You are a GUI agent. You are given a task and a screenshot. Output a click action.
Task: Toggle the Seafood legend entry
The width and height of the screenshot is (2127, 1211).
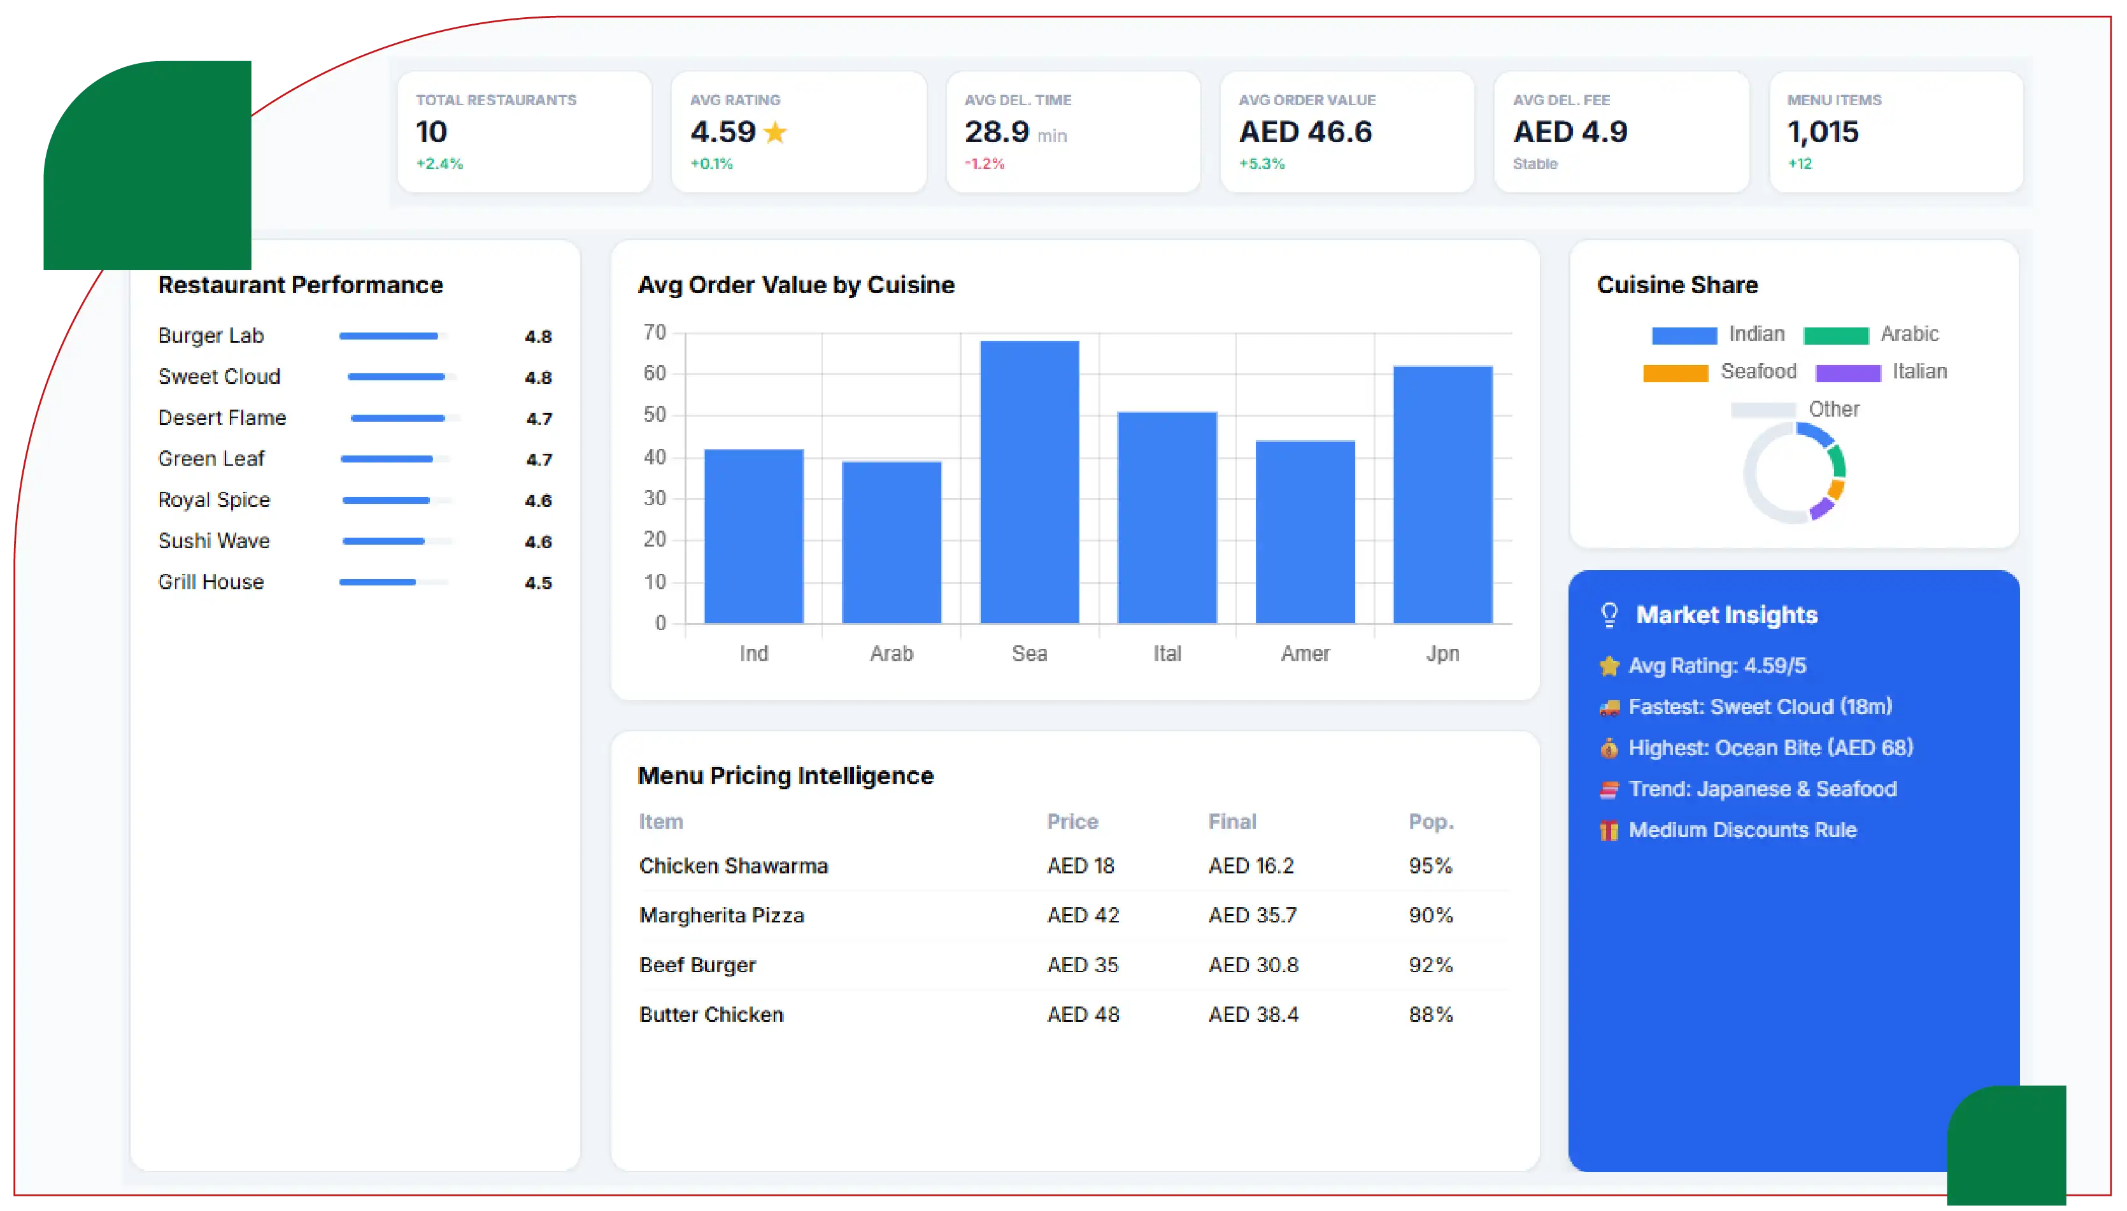pyautogui.click(x=1719, y=372)
